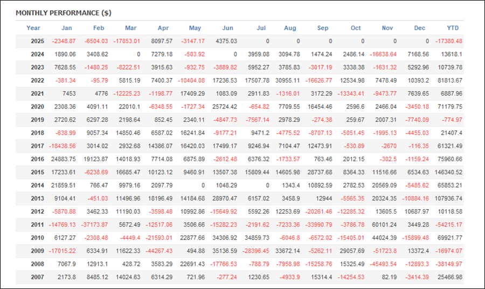Click the 2008 YTD value -38149.97

449,264
